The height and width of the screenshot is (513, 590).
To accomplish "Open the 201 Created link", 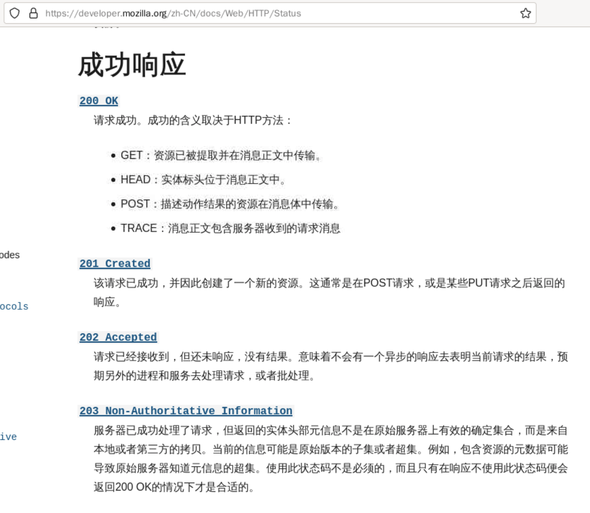I will point(115,264).
